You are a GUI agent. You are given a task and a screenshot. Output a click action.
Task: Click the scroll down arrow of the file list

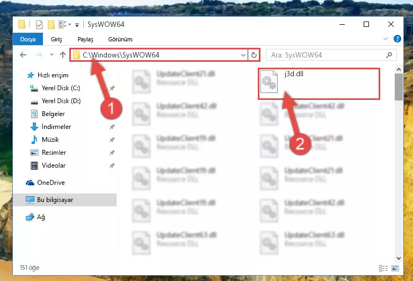pyautogui.click(x=398, y=258)
